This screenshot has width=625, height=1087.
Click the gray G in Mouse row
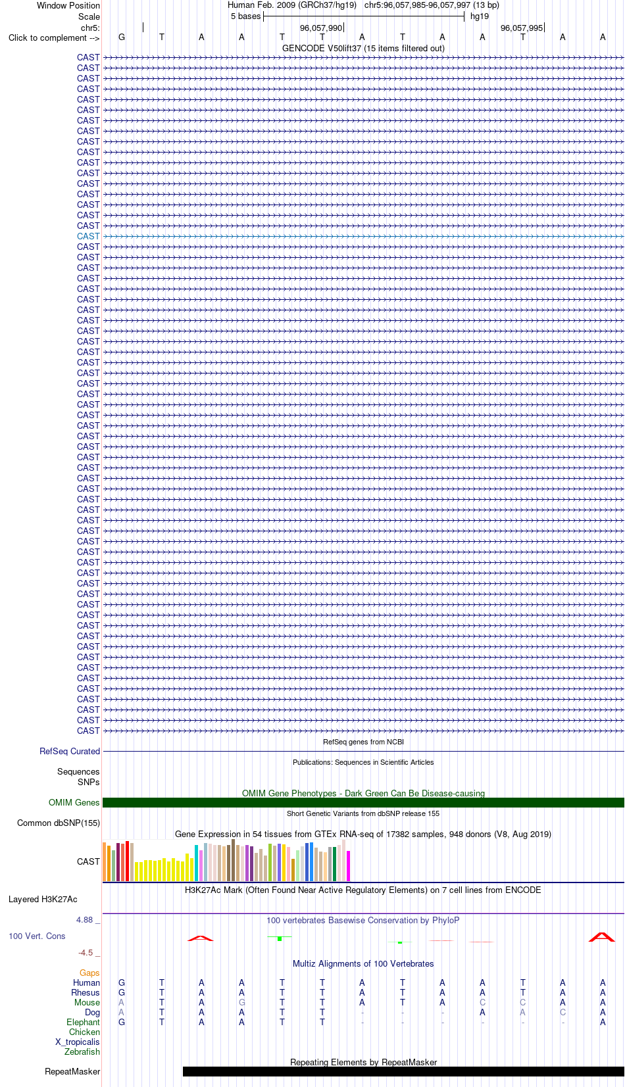tap(242, 1002)
